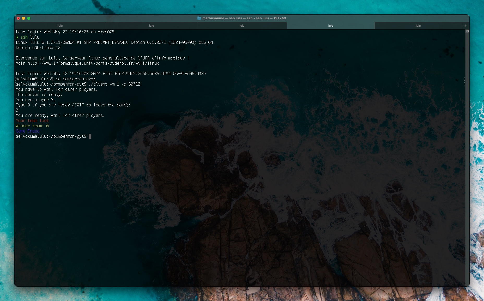Click the Linux kernel version line
Viewport: 484px width, 301px height.
coord(114,43)
